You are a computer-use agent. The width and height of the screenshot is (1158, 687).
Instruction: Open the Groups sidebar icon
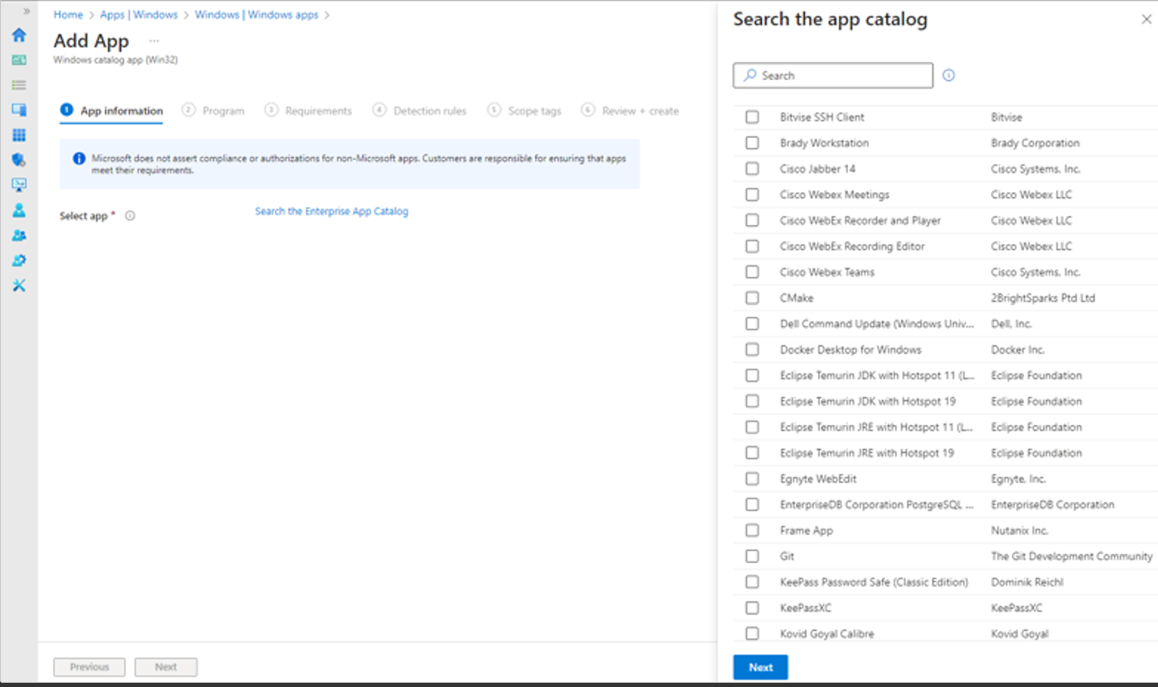pos(19,236)
